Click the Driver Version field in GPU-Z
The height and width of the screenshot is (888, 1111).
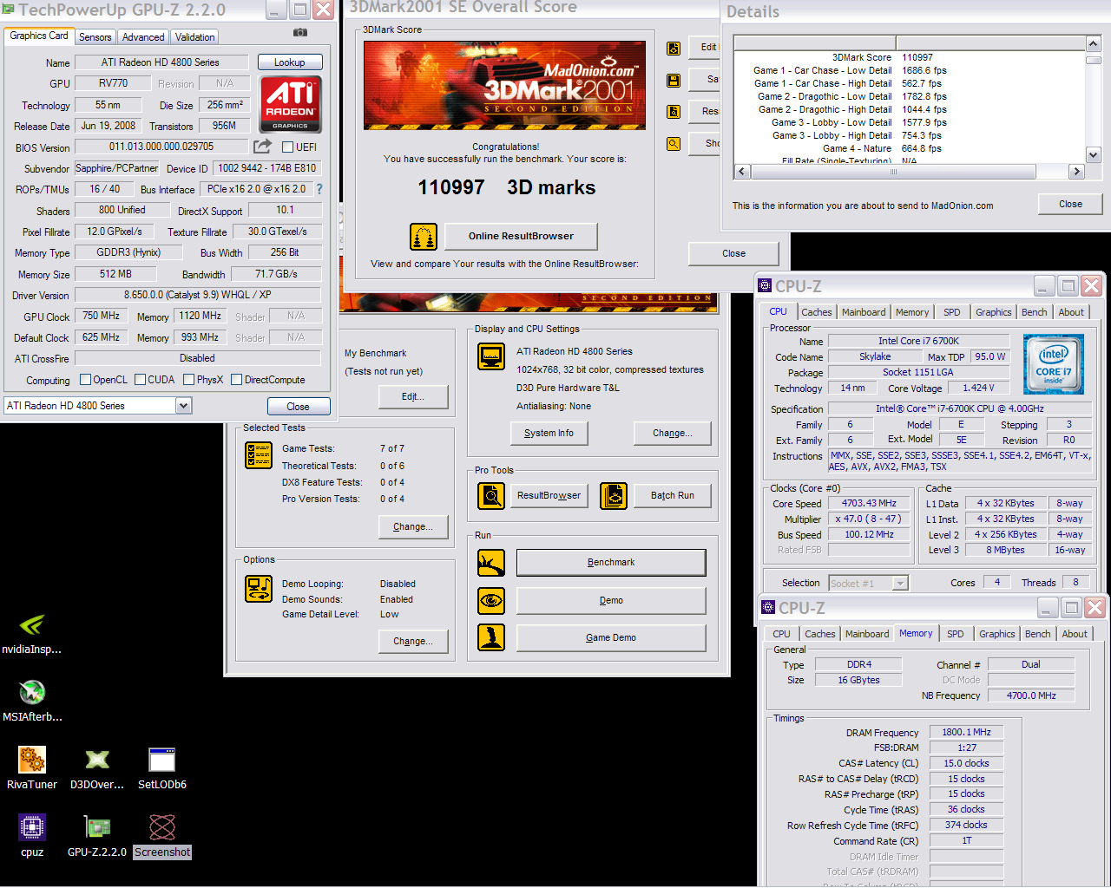198,295
